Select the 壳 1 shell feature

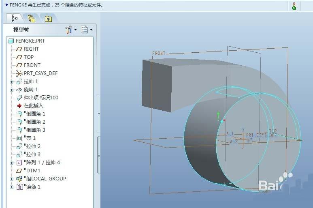coord(31,138)
